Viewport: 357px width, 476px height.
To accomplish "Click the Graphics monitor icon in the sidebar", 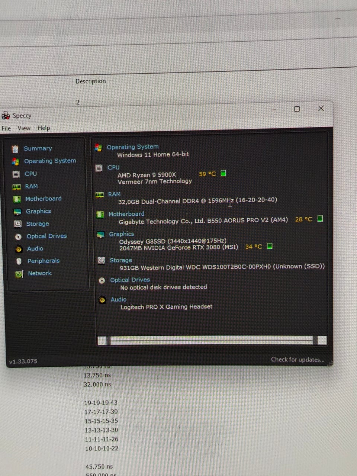I will pos(17,212).
